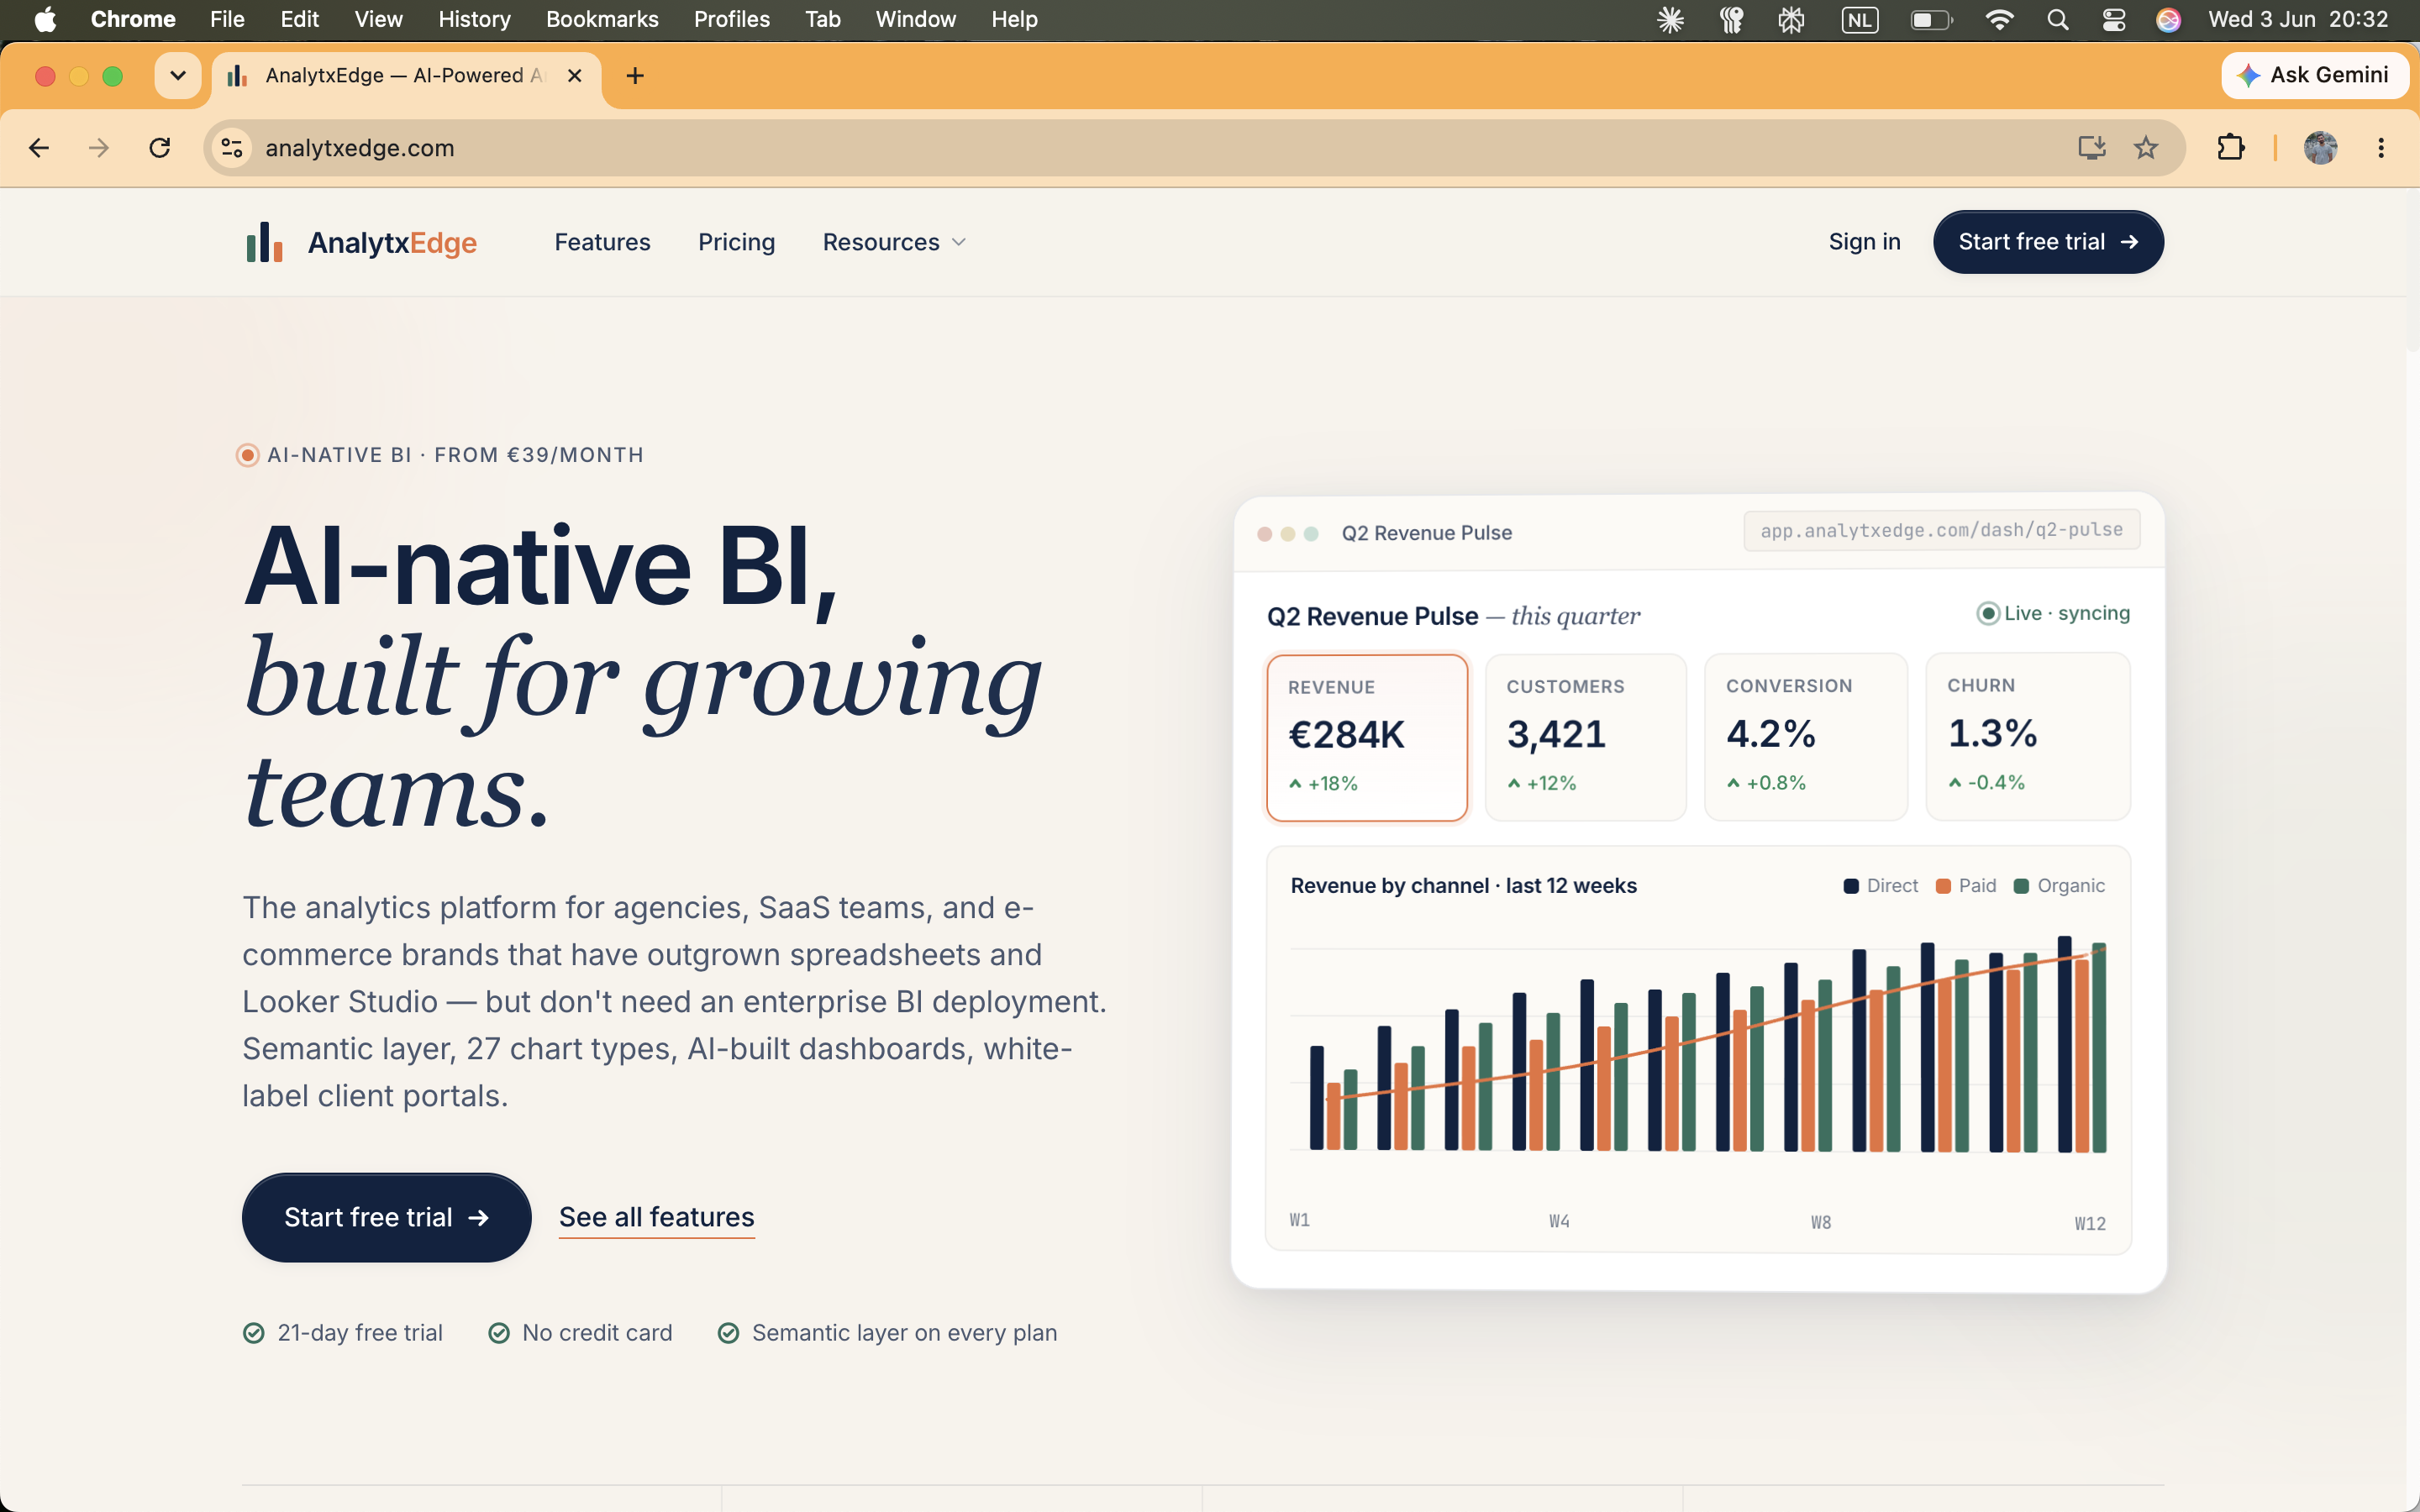Open the Extensions puzzle icon

(x=2231, y=148)
